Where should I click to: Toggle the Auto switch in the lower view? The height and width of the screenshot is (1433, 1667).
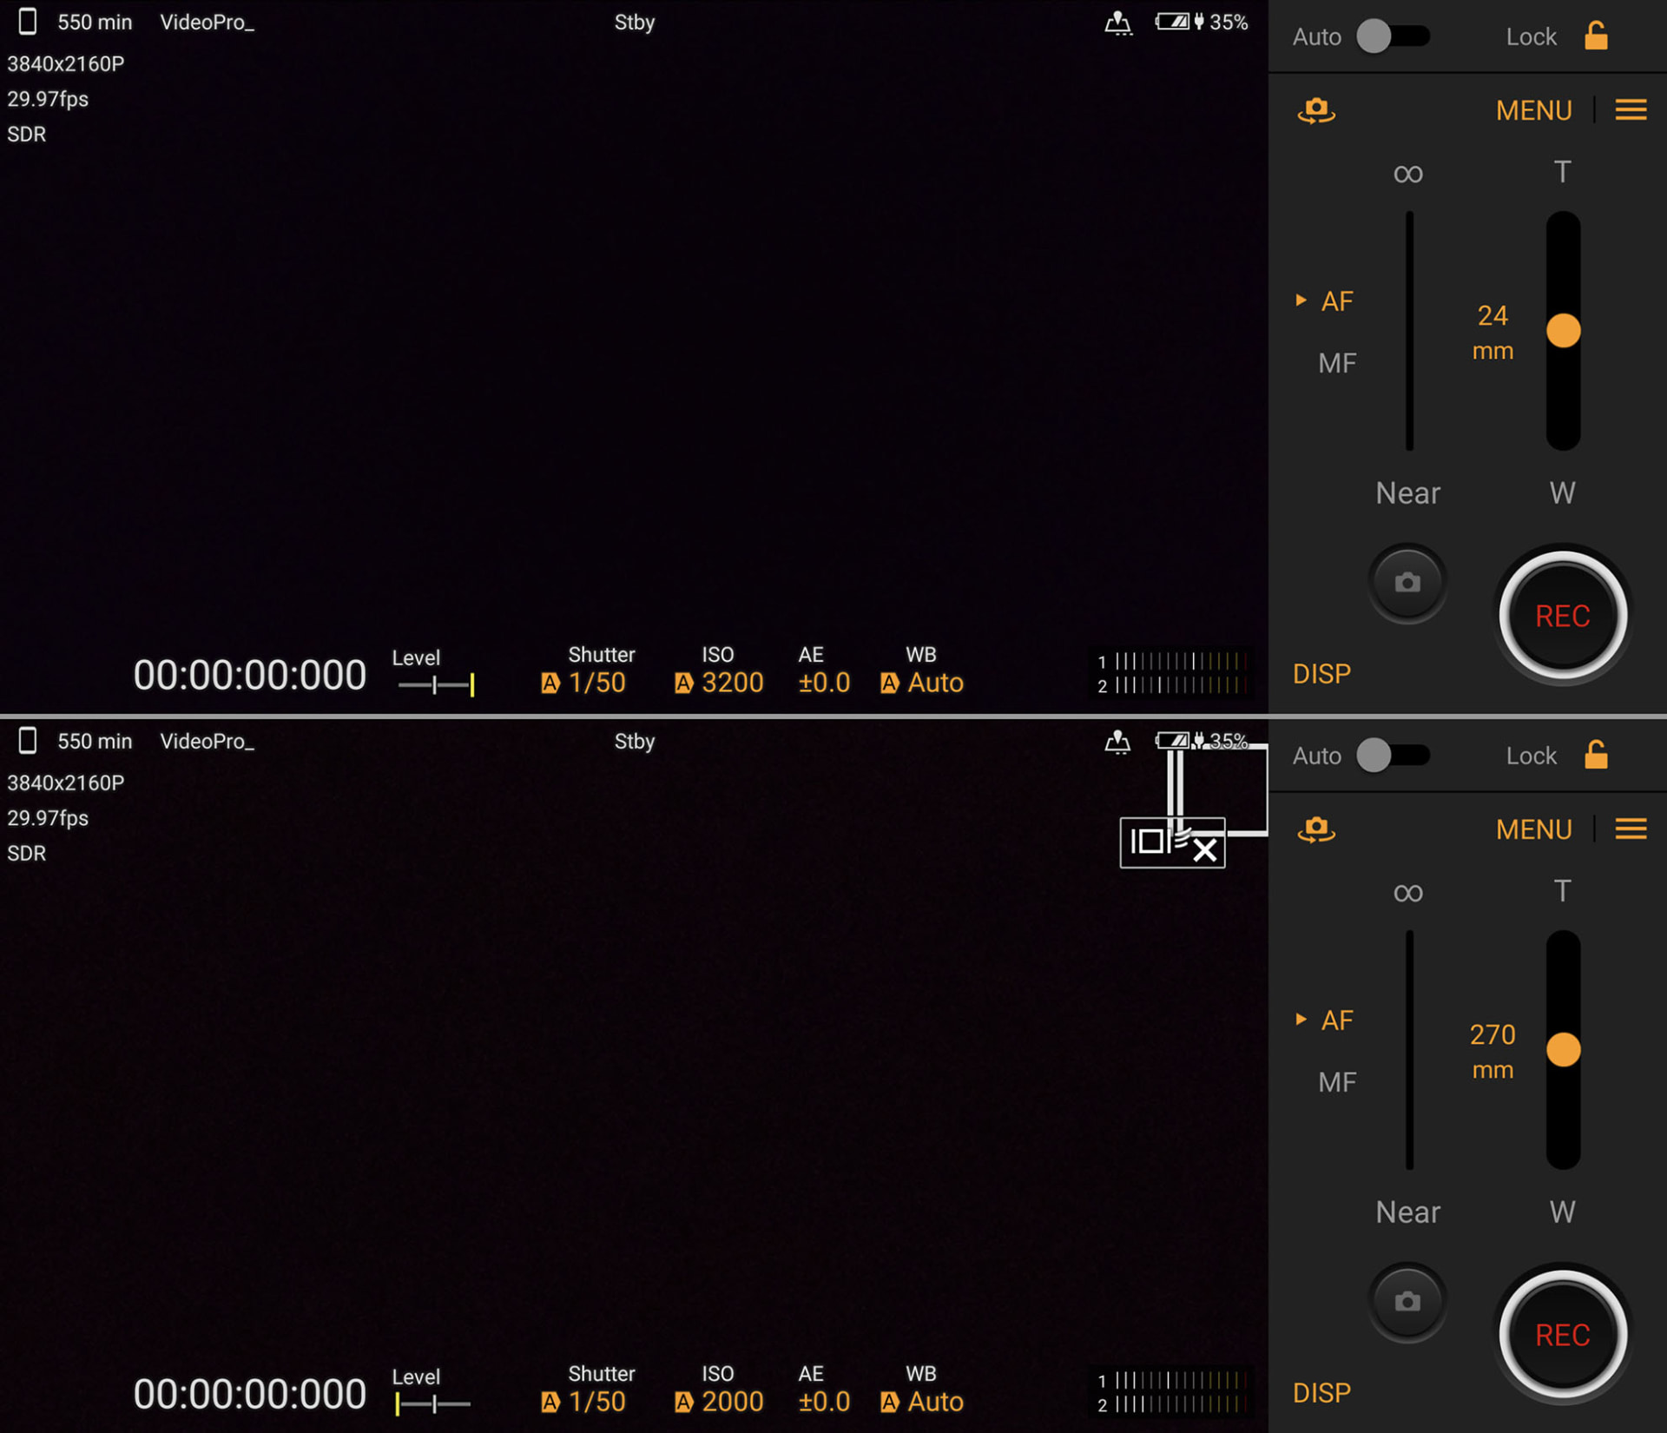[x=1393, y=756]
